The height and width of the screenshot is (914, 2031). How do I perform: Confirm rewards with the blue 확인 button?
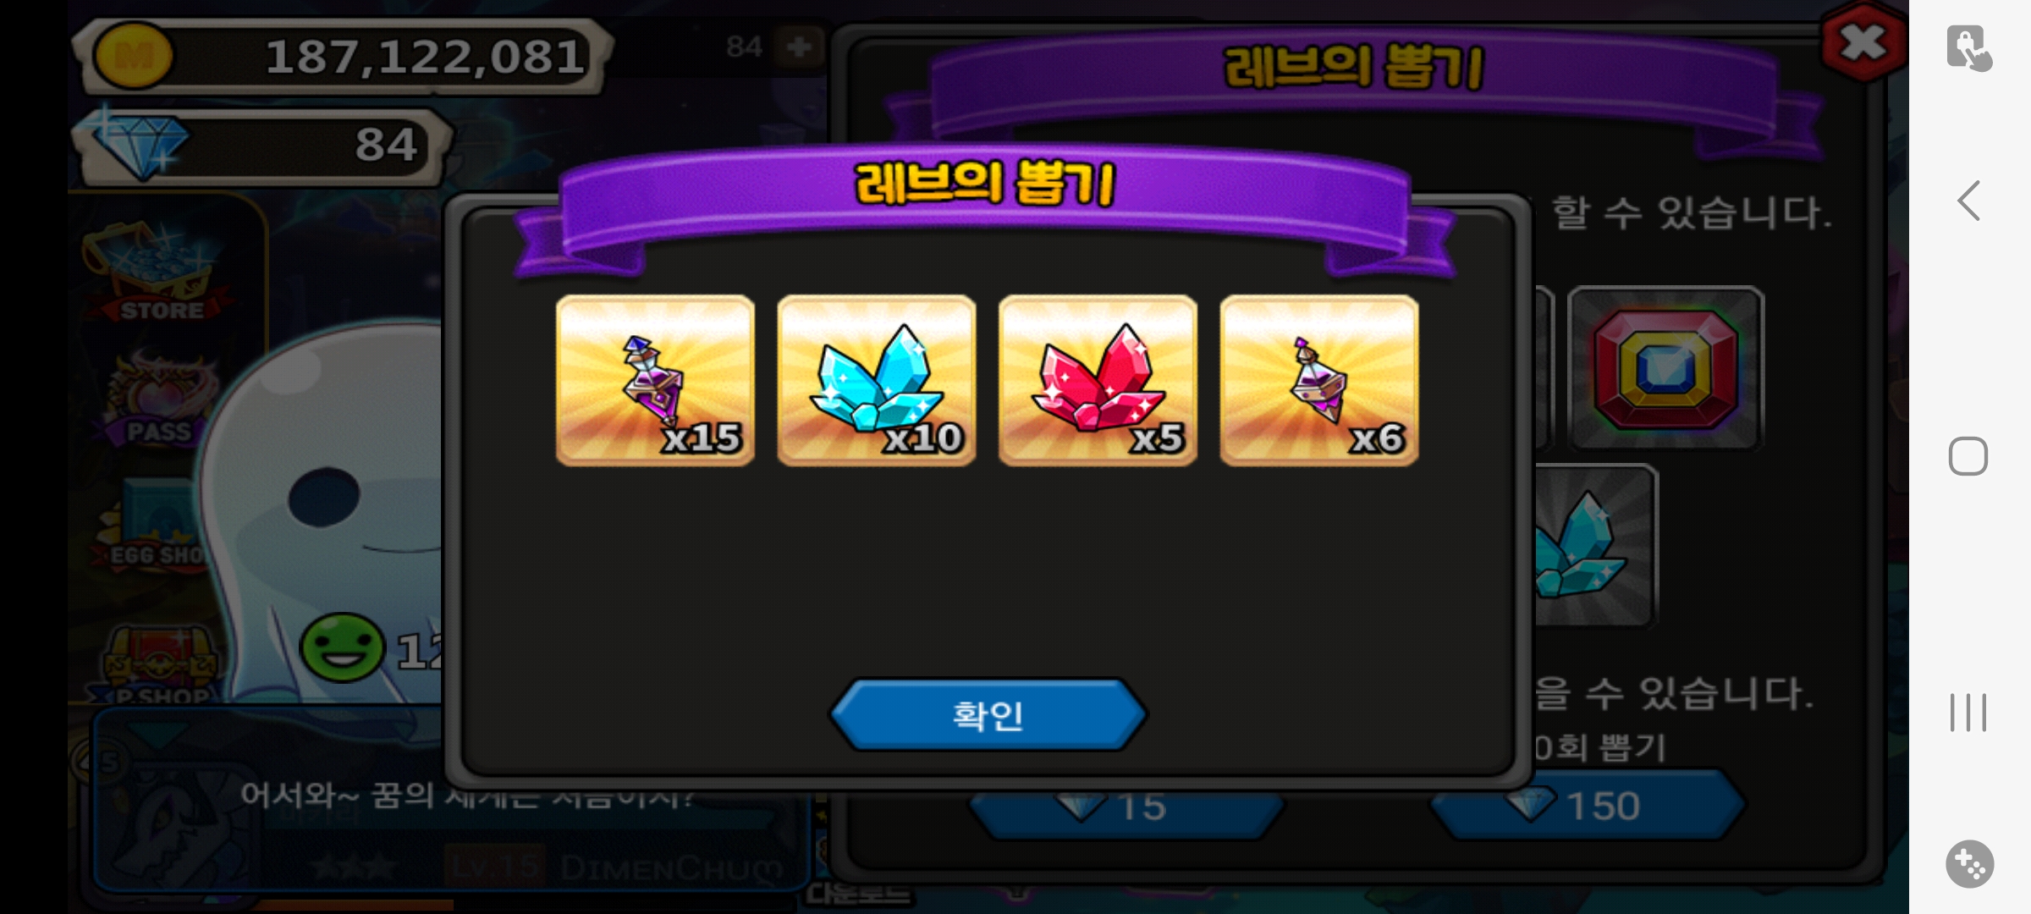pos(988,715)
